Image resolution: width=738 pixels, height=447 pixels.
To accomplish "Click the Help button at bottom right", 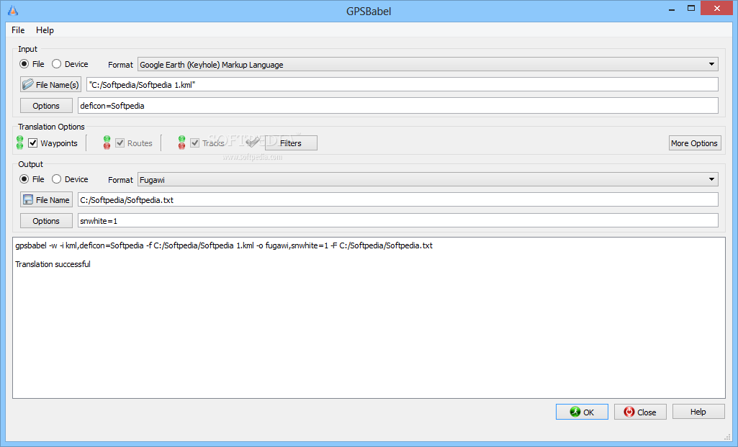I will tap(698, 412).
